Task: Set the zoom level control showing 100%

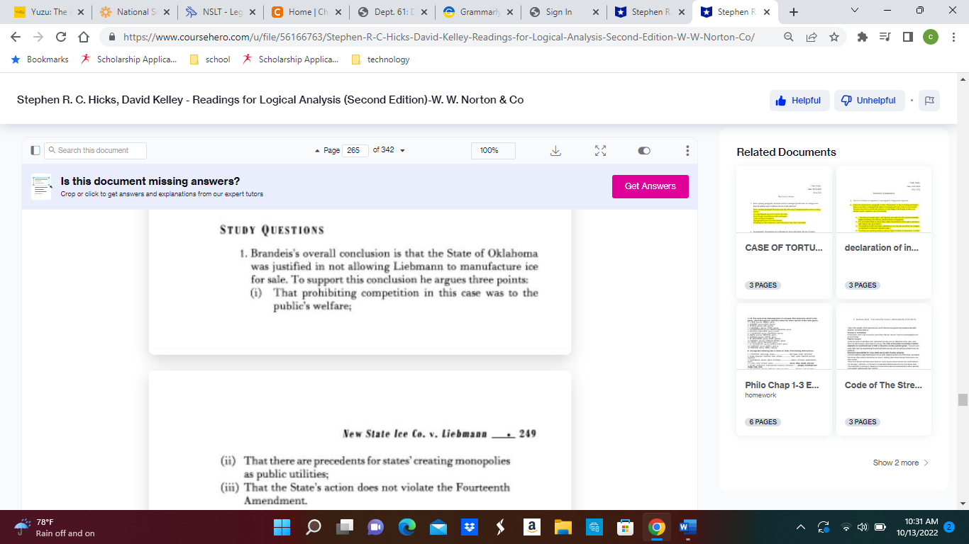Action: tap(493, 150)
